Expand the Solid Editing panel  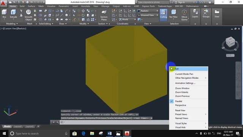point(46,24)
